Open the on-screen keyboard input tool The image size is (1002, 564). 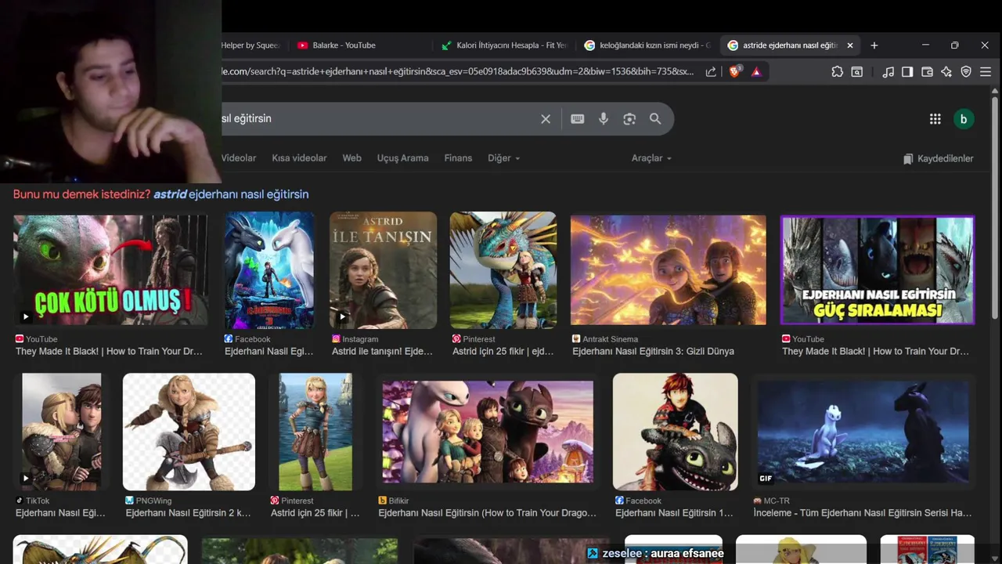click(578, 119)
